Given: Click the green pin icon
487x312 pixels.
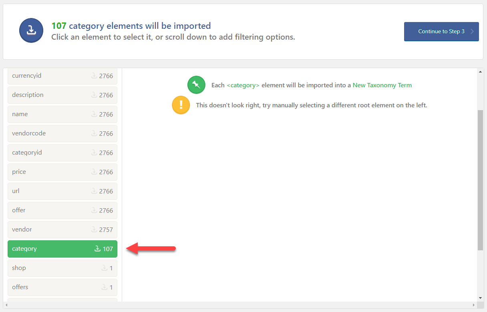Looking at the screenshot, I should tap(196, 85).
